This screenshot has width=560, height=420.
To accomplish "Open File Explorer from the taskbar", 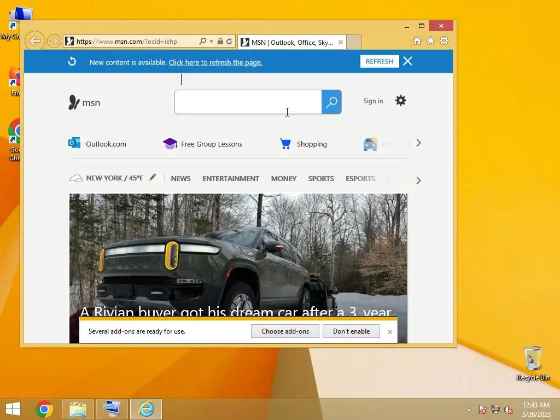I will [x=78, y=409].
